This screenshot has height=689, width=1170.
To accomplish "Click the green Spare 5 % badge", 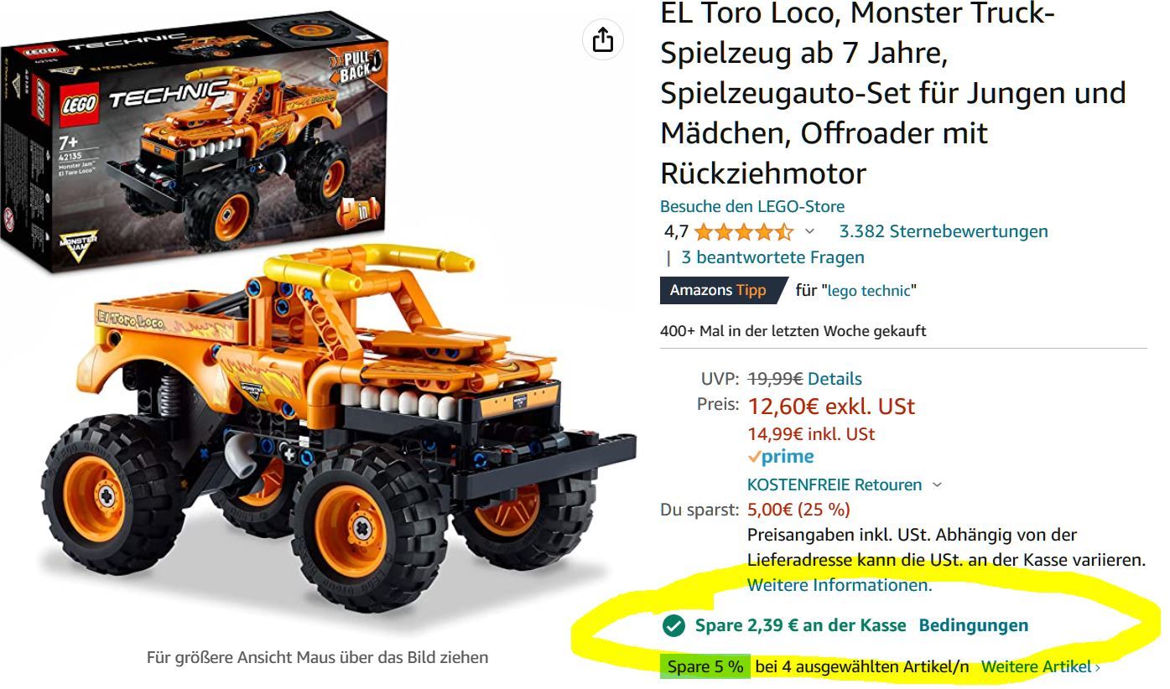I will pyautogui.click(x=705, y=667).
